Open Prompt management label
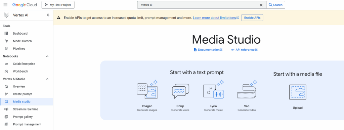Viewport: 344px width, 130px height. pyautogui.click(x=27, y=124)
